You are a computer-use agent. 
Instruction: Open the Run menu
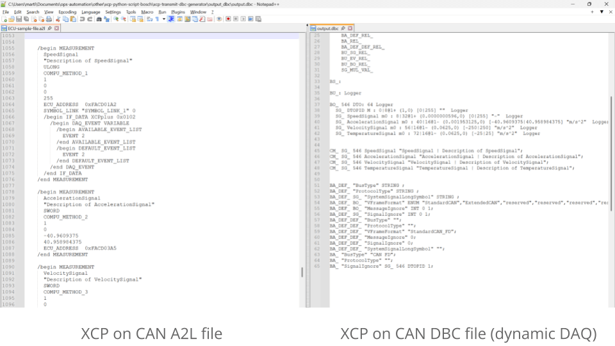162,12
